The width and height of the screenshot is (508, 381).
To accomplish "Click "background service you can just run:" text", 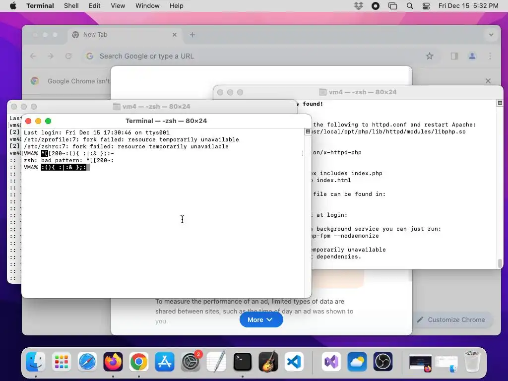I will (379, 229).
